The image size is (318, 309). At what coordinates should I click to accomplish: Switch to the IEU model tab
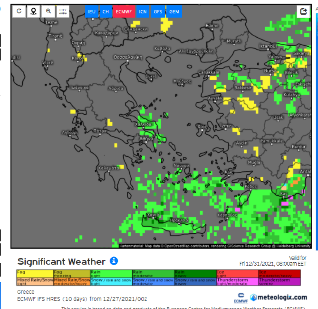tap(92, 12)
